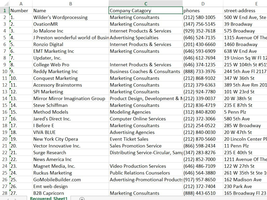
Task: Select the cell 'OvationMR'
Action: (x=70, y=24)
